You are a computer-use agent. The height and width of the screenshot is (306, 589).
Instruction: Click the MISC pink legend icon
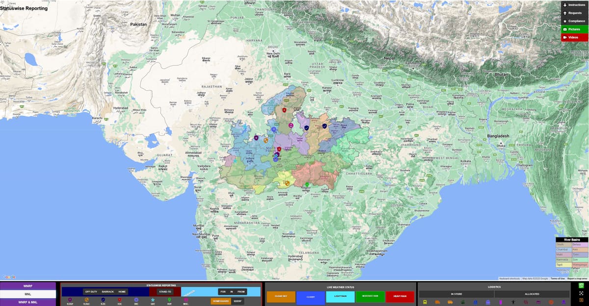pyautogui.click(x=186, y=299)
